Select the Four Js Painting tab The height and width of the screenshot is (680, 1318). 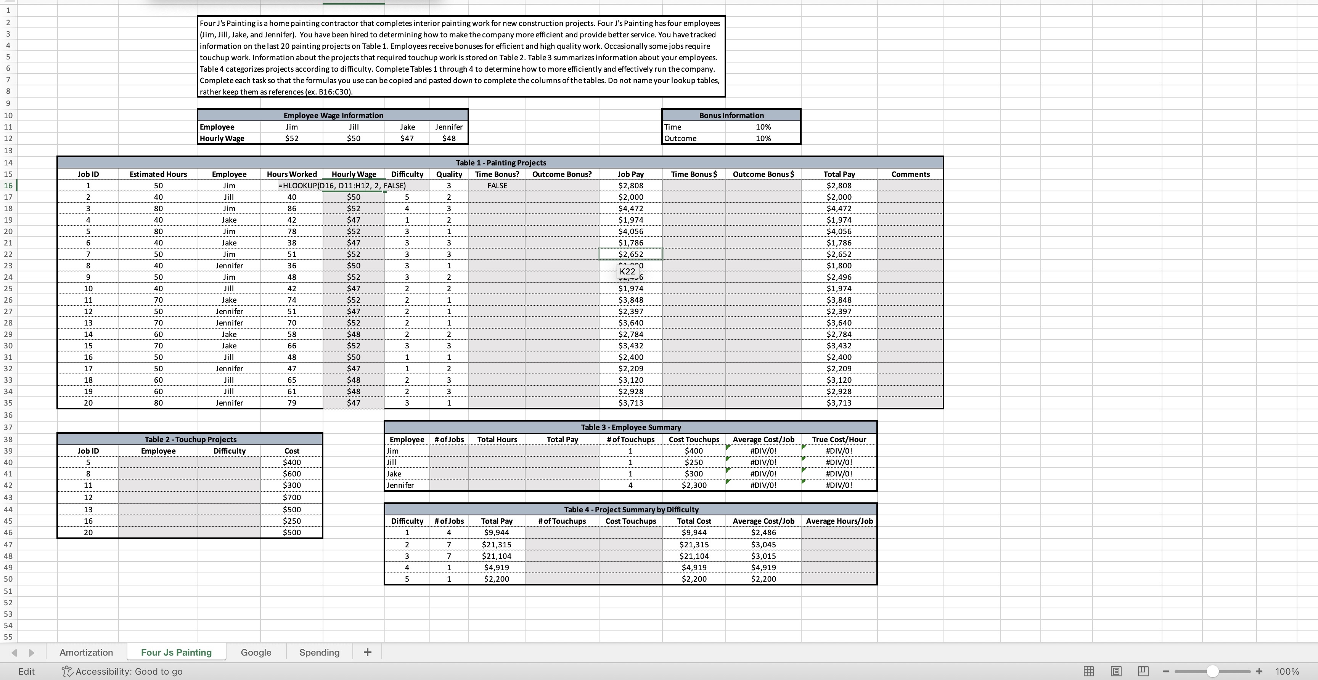[176, 653]
